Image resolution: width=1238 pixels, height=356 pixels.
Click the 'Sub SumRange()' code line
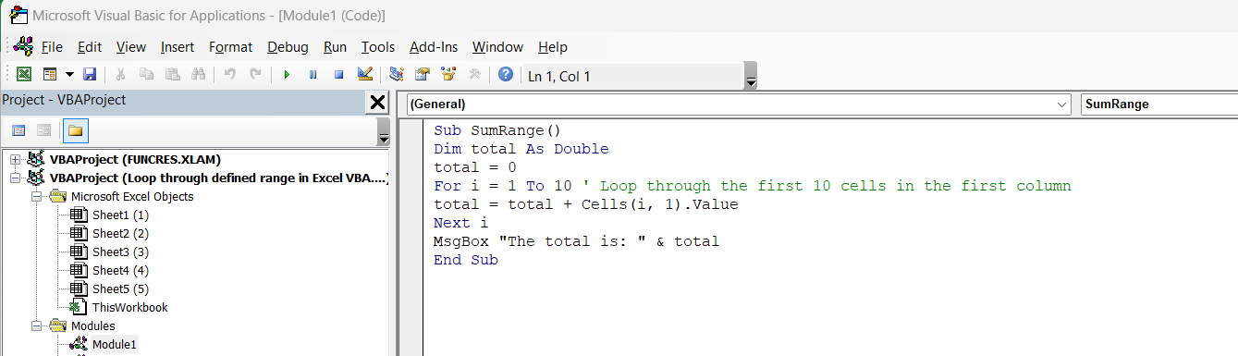click(497, 130)
